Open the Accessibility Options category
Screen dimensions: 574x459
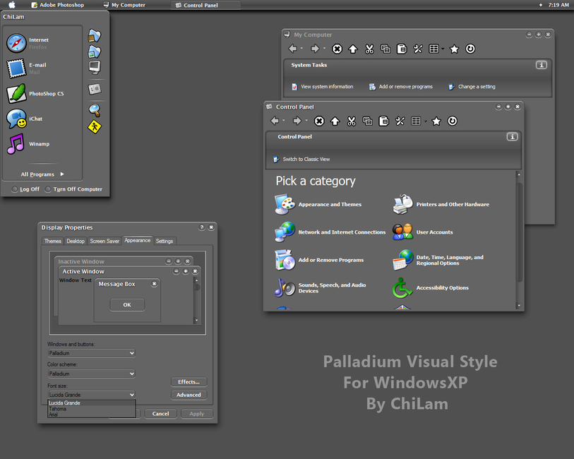(x=431, y=287)
